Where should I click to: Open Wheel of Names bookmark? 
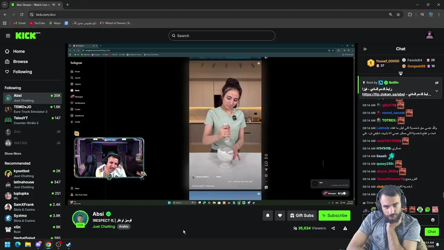(x=116, y=23)
